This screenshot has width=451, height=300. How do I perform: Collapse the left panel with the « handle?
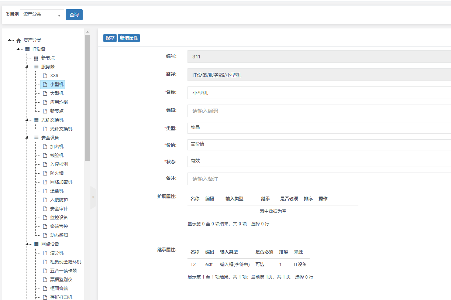click(93, 197)
